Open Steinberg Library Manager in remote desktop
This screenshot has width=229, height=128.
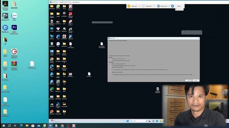point(70,21)
